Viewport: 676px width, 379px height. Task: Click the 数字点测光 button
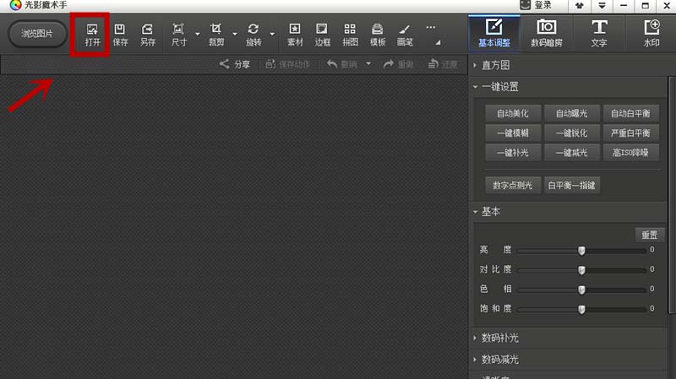click(513, 185)
